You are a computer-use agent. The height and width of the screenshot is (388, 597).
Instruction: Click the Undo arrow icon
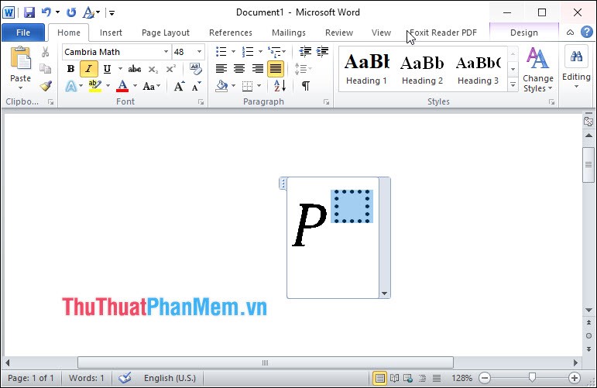[x=46, y=12]
